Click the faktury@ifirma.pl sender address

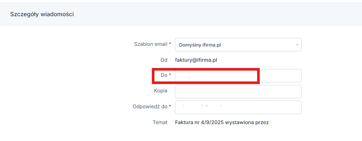pyautogui.click(x=196, y=60)
